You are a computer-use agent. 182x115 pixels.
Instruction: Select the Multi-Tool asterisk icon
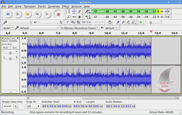(79, 17)
